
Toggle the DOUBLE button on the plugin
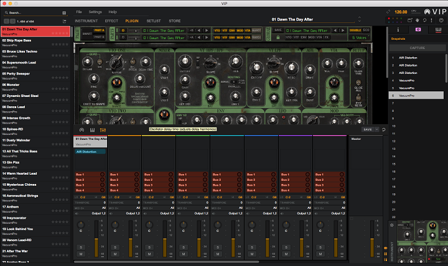click(355, 29)
